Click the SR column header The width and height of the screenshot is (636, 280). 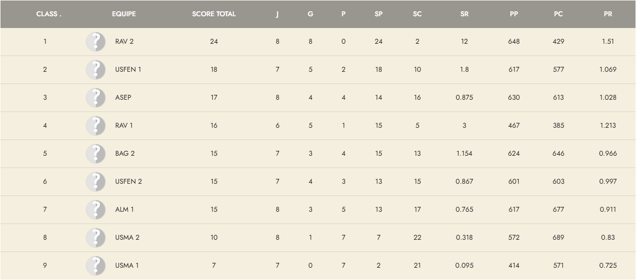[464, 14]
